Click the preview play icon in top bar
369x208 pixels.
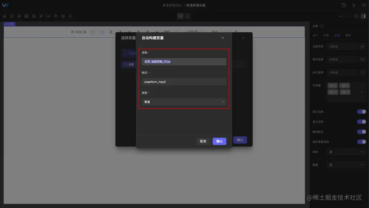pos(354,5)
